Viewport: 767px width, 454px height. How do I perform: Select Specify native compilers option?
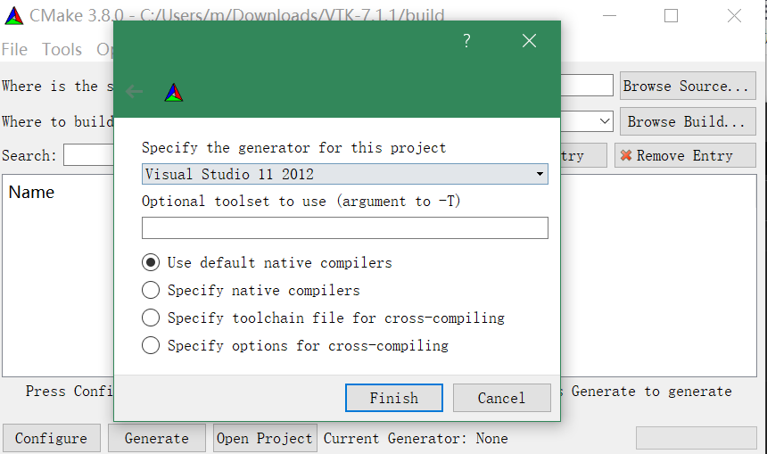tap(152, 291)
